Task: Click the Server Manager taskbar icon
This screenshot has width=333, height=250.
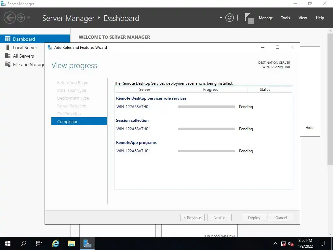Action: (x=87, y=243)
